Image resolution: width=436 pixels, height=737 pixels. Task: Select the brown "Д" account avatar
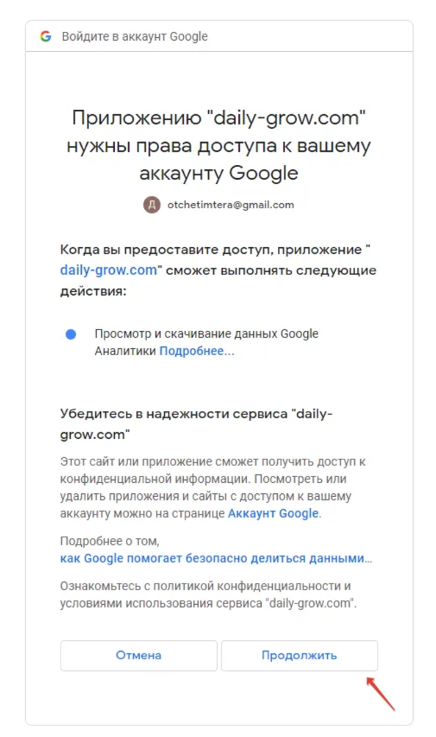click(152, 205)
